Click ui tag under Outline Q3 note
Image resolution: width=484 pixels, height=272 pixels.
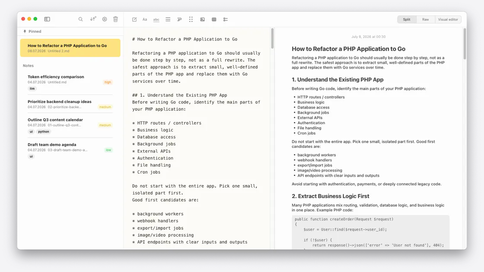point(31,131)
